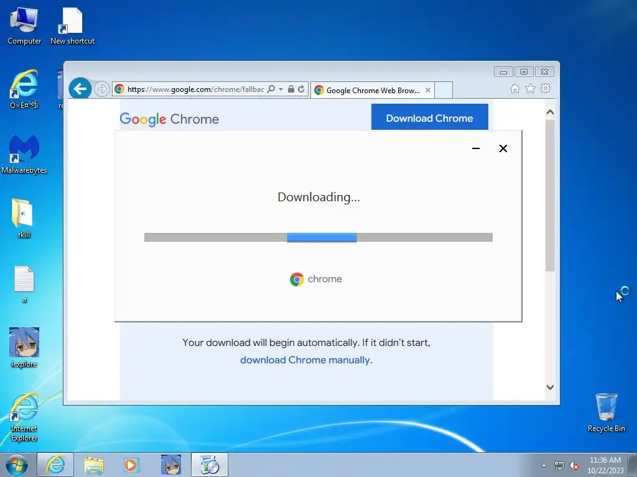This screenshot has width=637, height=477.
Task: Click the page scrollbar up arrow
Action: [x=550, y=112]
